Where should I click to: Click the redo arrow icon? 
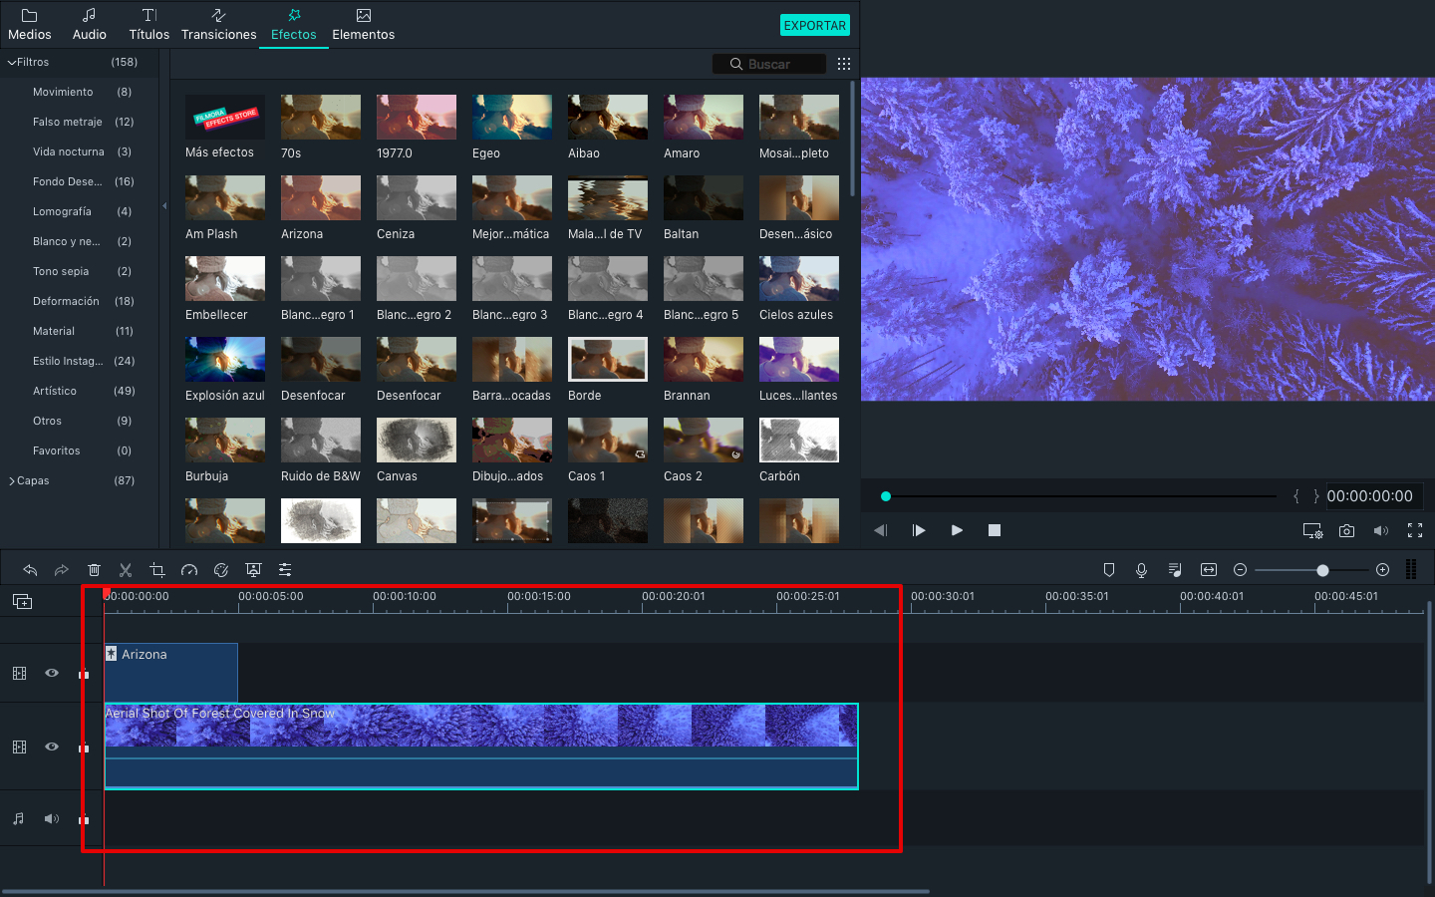tap(62, 570)
